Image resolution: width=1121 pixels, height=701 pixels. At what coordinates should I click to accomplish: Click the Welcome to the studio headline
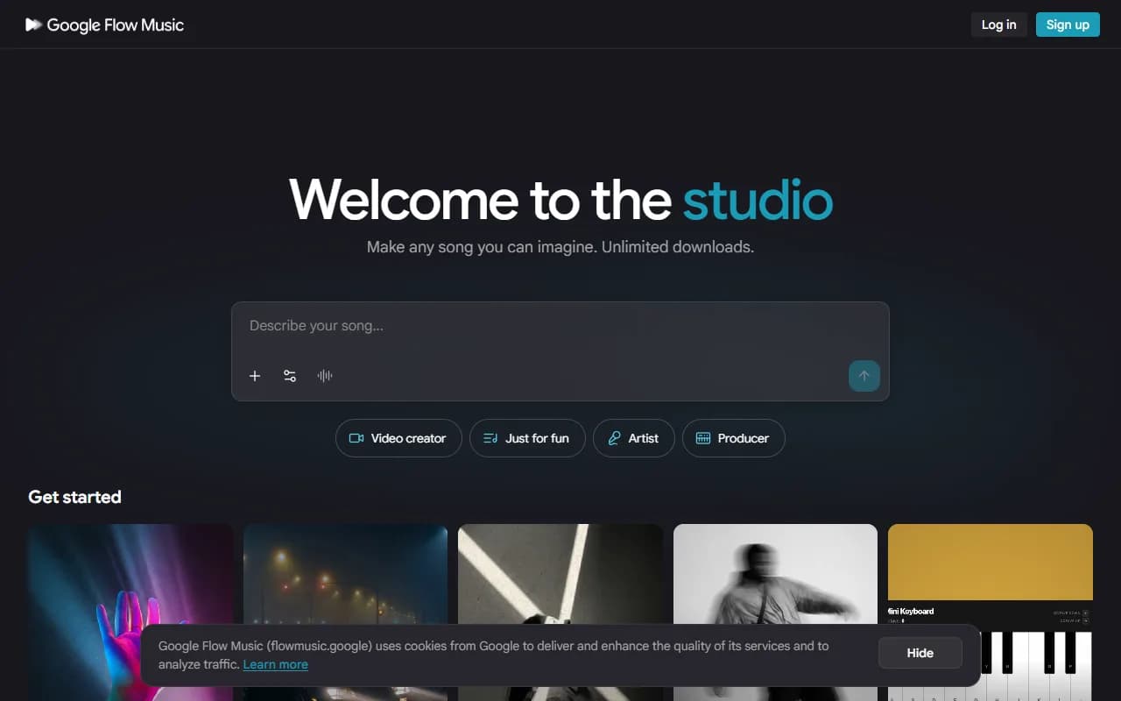[x=560, y=199]
